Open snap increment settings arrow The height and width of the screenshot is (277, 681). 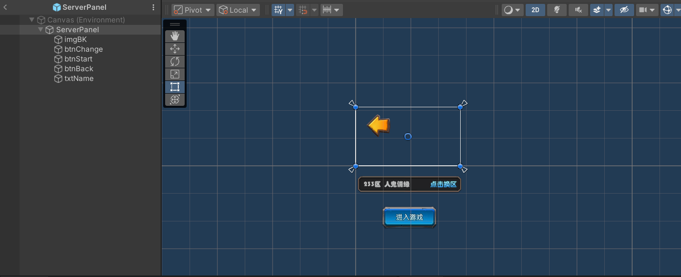(x=314, y=10)
